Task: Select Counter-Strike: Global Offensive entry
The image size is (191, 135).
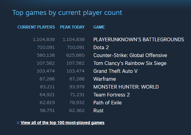Action: pos(130,55)
